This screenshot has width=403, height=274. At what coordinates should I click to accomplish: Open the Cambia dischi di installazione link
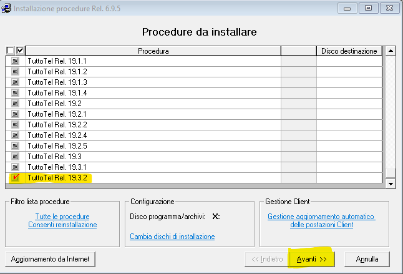click(x=172, y=237)
